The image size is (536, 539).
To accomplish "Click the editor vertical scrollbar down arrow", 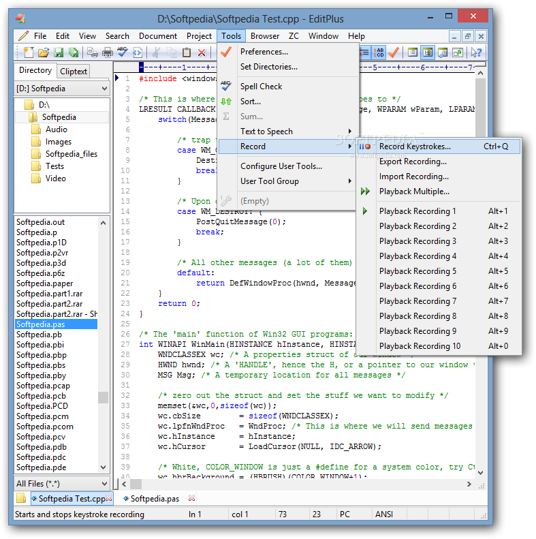I will pos(480,473).
